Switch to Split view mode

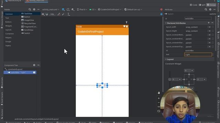(x=202, y=5)
